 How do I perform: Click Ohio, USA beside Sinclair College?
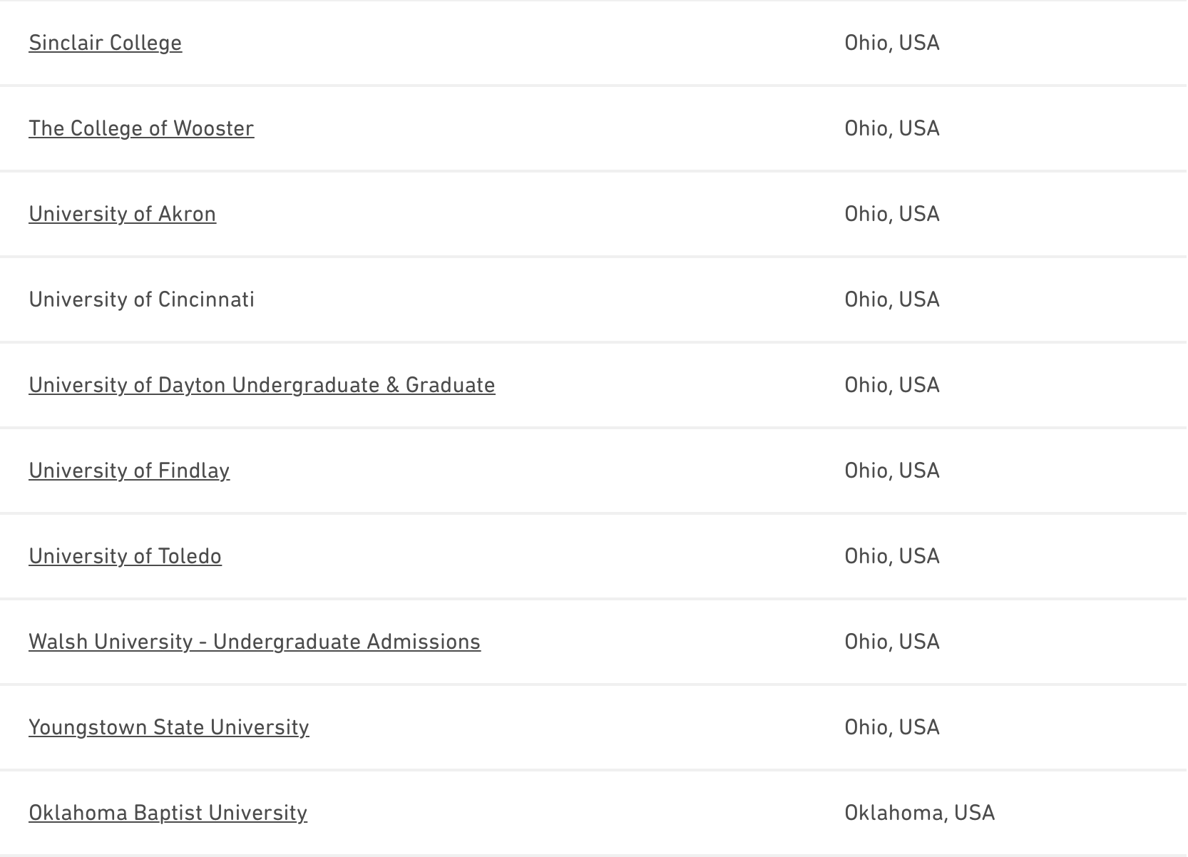891,43
